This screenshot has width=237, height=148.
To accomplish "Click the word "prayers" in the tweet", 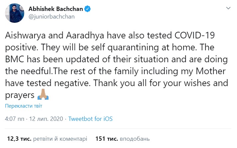I will [20, 96].
